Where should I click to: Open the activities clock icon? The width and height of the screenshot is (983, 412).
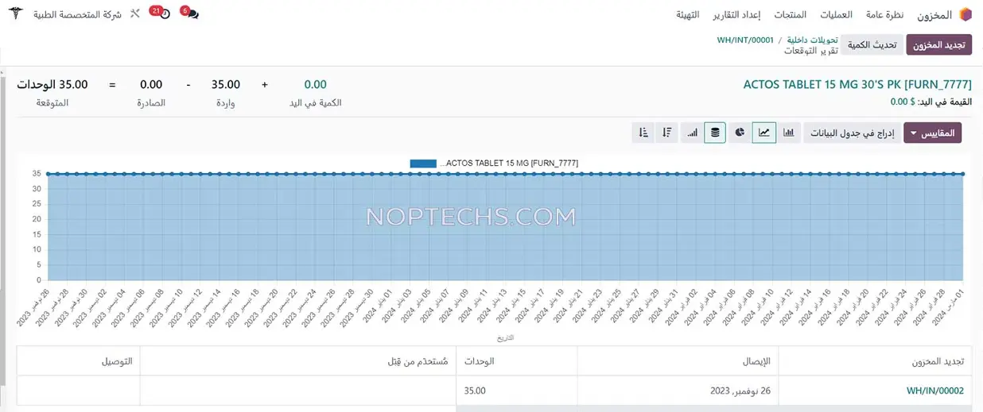point(164,14)
